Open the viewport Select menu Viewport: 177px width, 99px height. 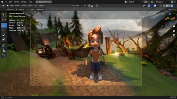pyautogui.click(x=30, y=6)
